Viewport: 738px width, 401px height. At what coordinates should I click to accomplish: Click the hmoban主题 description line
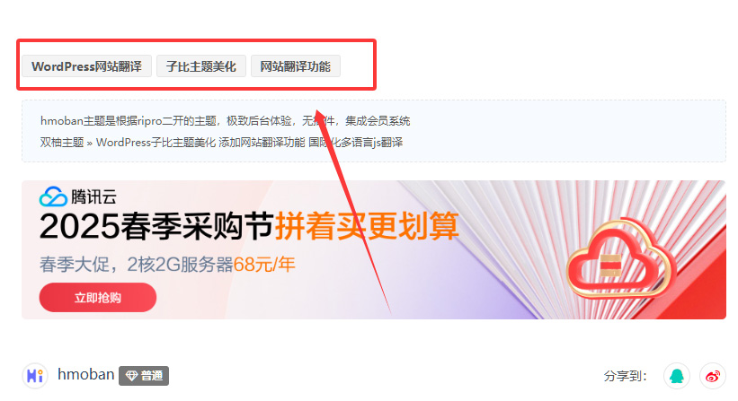coord(225,121)
